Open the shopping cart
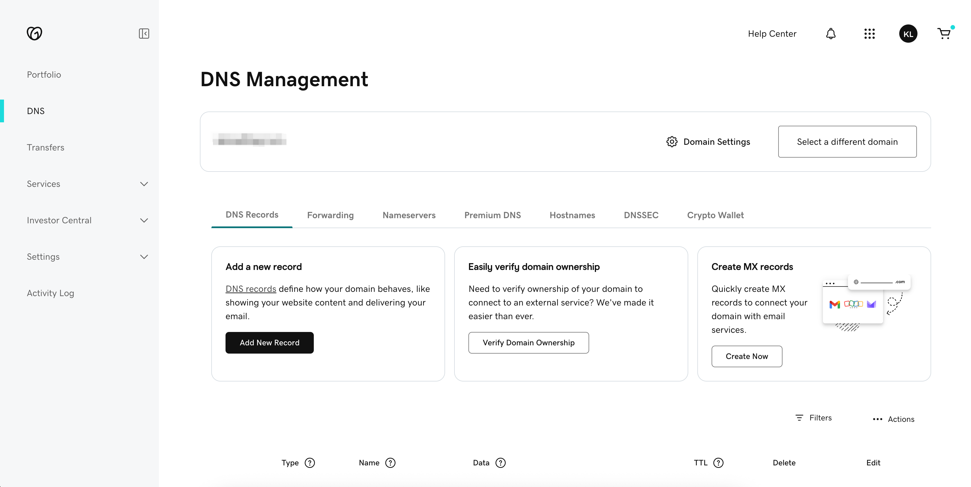The height and width of the screenshot is (487, 971). click(944, 34)
